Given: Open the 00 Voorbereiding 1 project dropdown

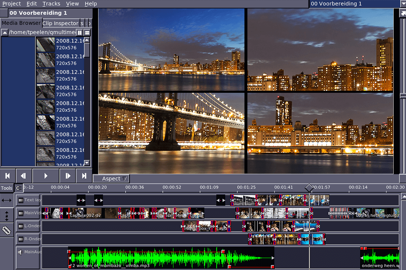Looking at the screenshot, I should tap(402, 4).
